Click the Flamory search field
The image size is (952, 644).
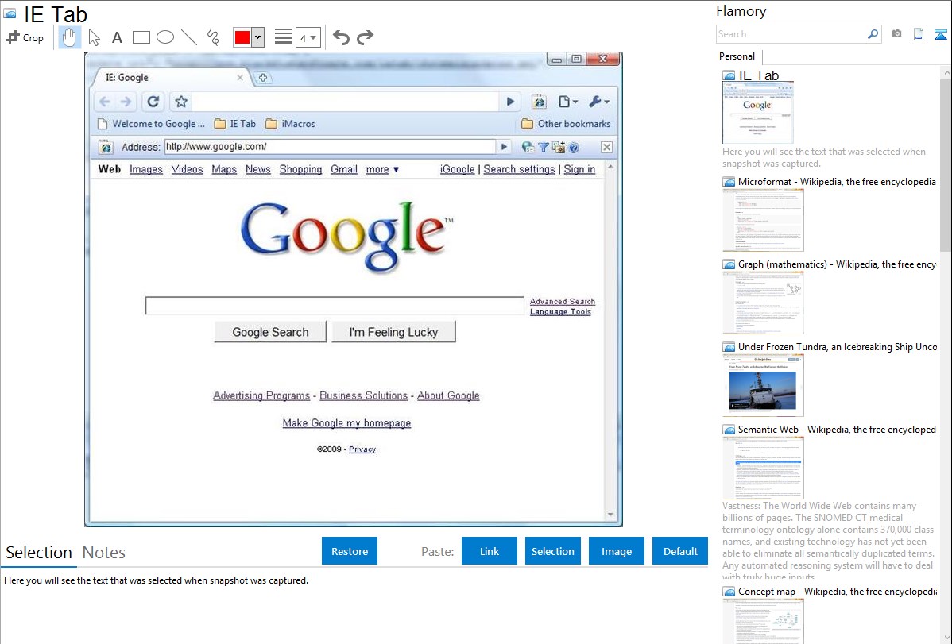click(790, 34)
